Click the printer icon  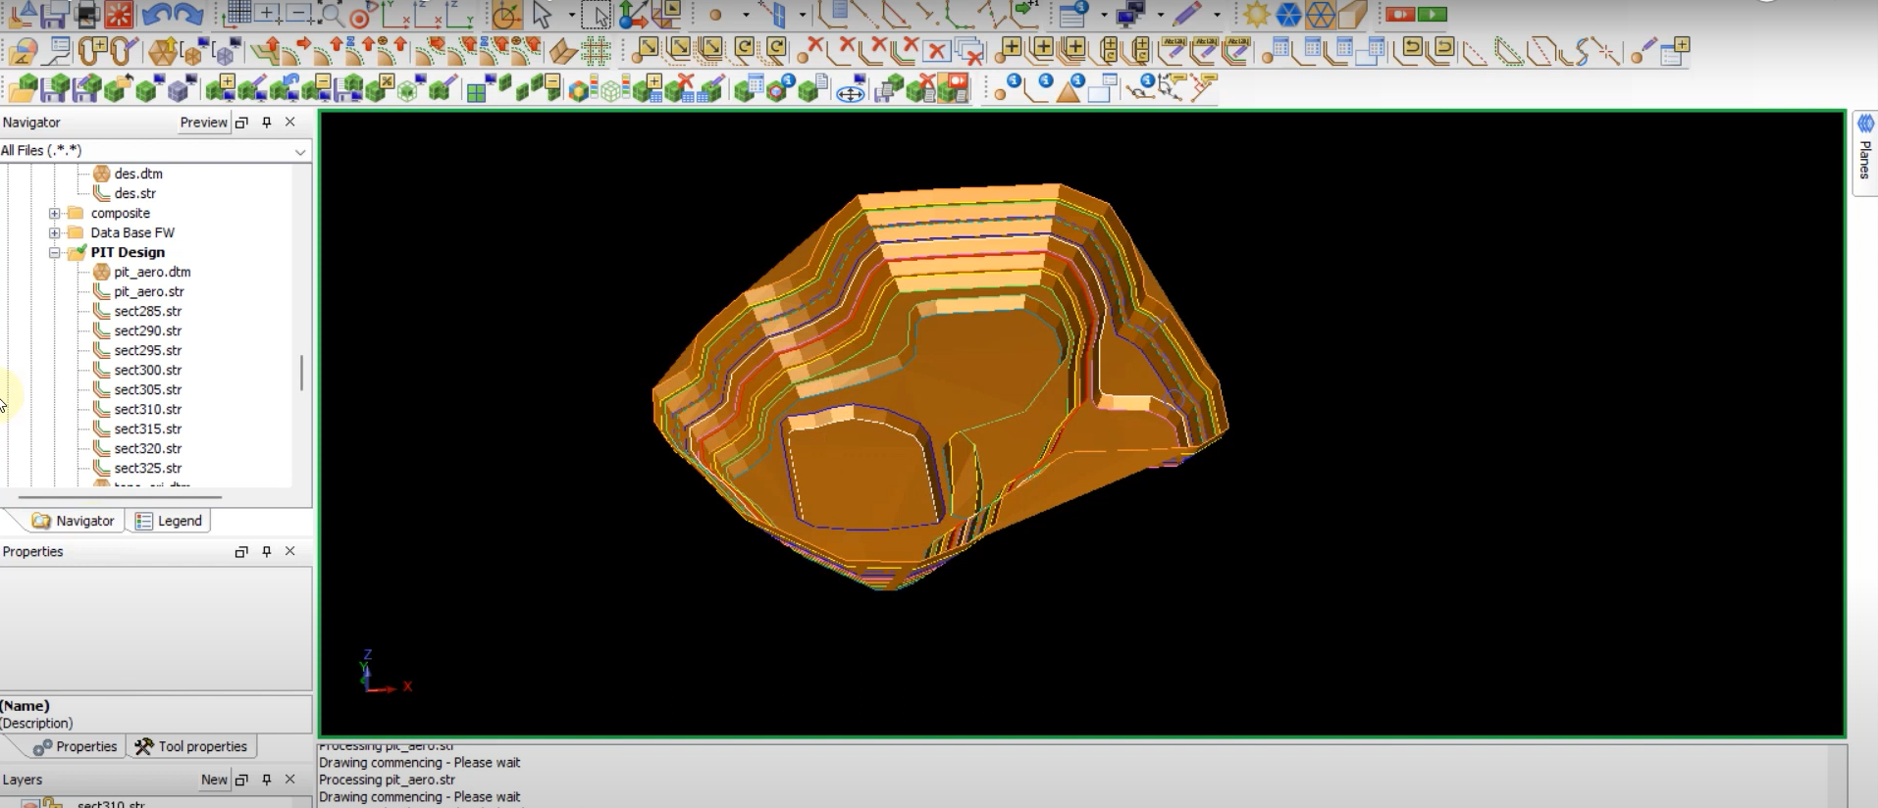point(87,15)
